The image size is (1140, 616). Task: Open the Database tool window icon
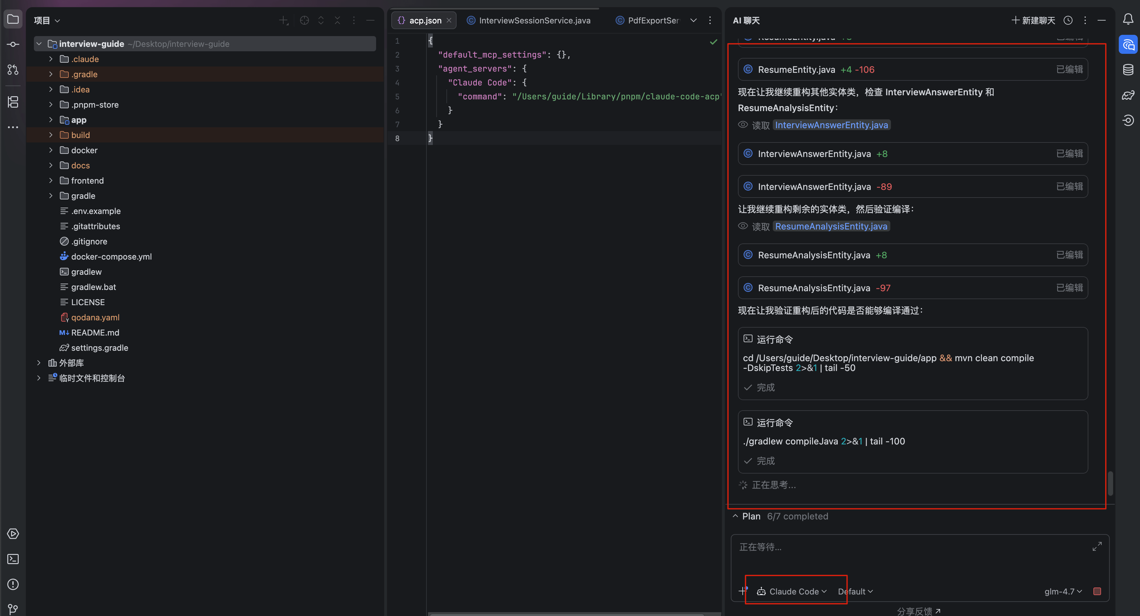pos(1128,70)
